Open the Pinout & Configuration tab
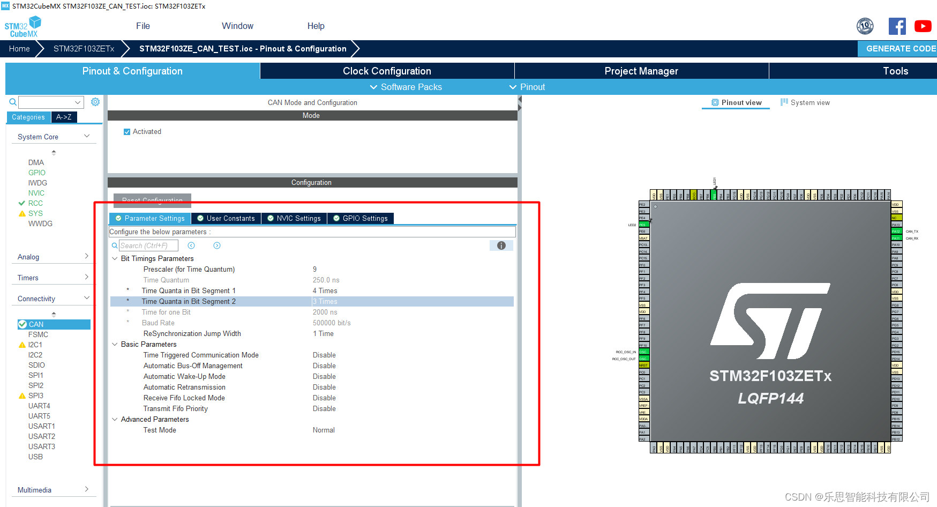 [x=132, y=71]
